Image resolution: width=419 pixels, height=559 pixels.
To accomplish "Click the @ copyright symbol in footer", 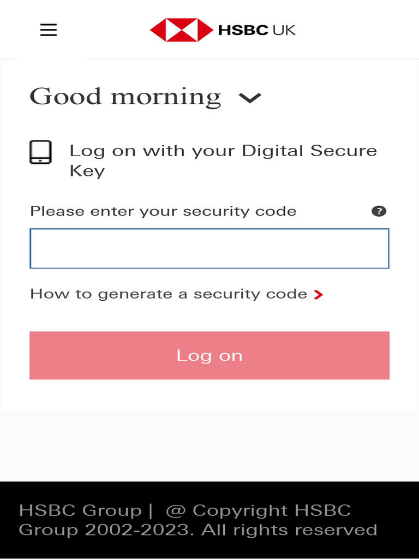I will (176, 510).
